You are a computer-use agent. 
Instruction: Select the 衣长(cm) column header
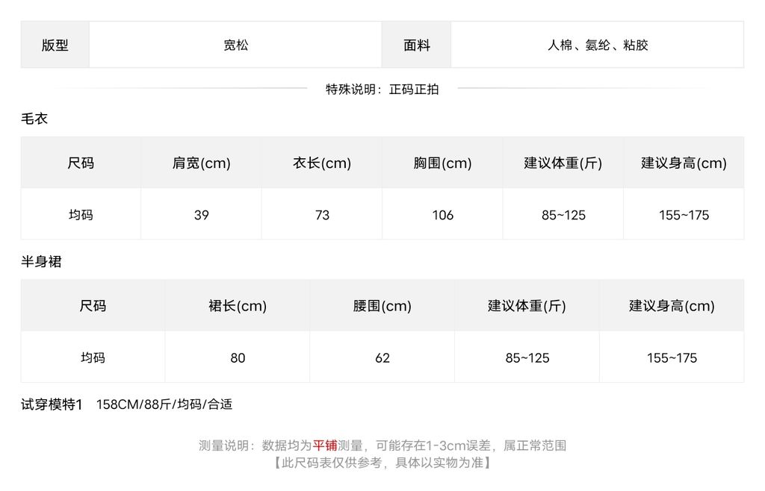click(322, 163)
